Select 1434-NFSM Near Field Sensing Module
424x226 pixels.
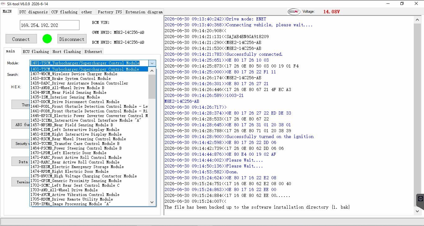(x=89, y=93)
